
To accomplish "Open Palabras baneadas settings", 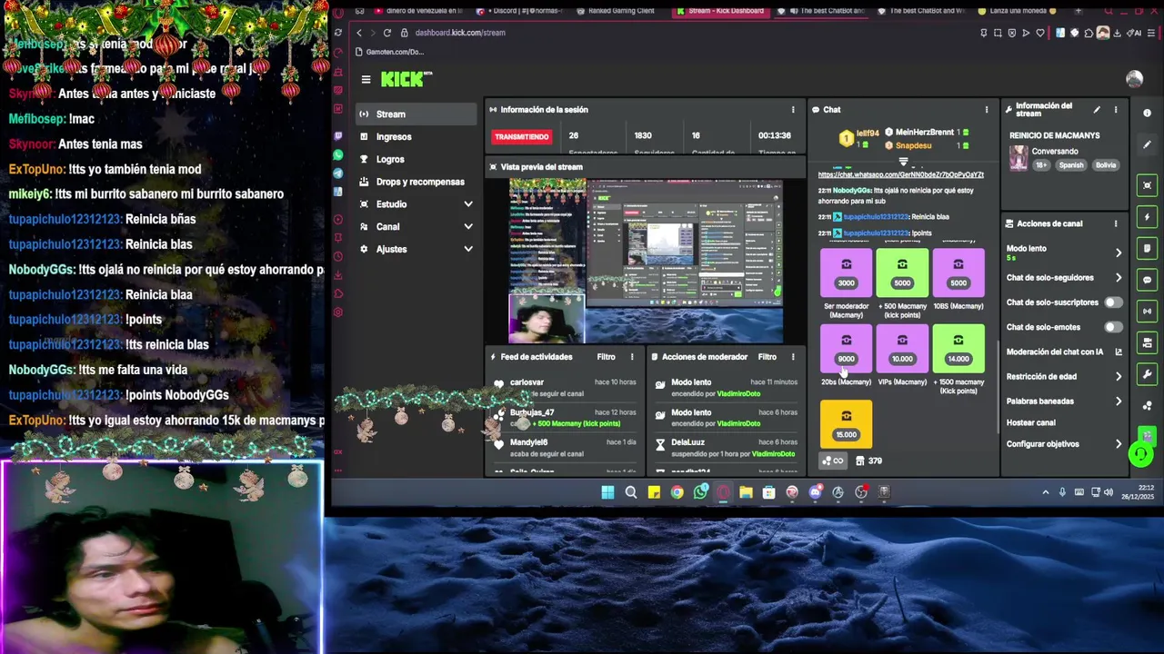I will pyautogui.click(x=1065, y=401).
